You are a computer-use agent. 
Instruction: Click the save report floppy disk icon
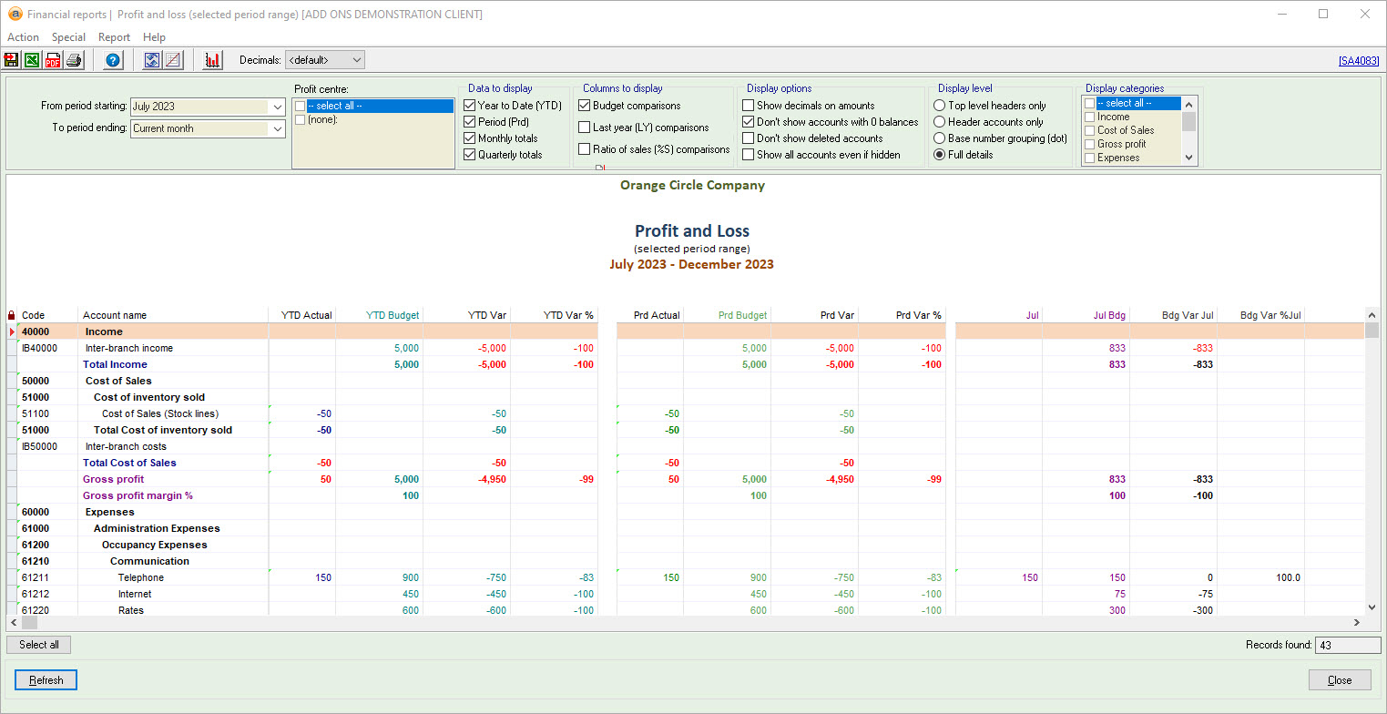click(12, 60)
